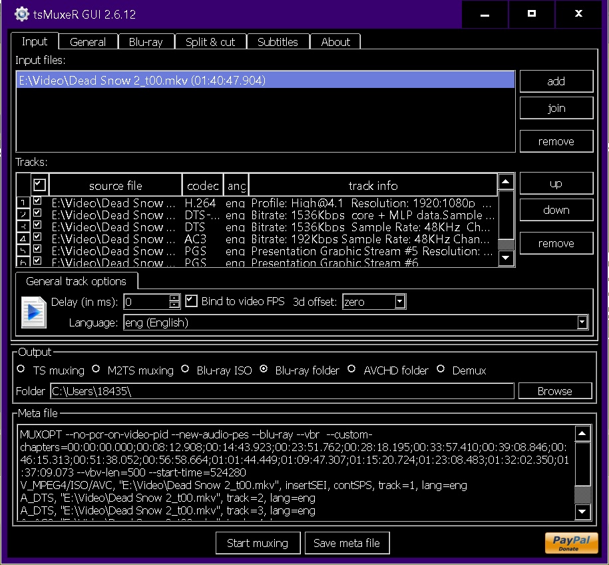Click Browse for the output folder
Viewport: 609px width, 565px height.
click(554, 391)
